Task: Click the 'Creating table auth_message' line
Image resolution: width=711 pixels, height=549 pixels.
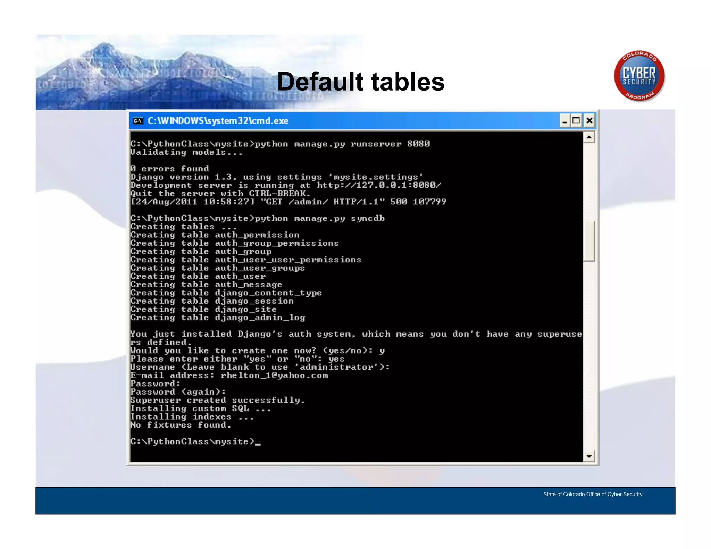Action: pos(206,285)
